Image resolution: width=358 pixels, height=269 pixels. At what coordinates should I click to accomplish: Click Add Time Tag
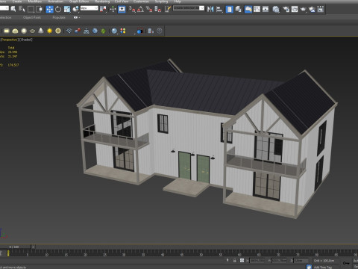point(323,267)
